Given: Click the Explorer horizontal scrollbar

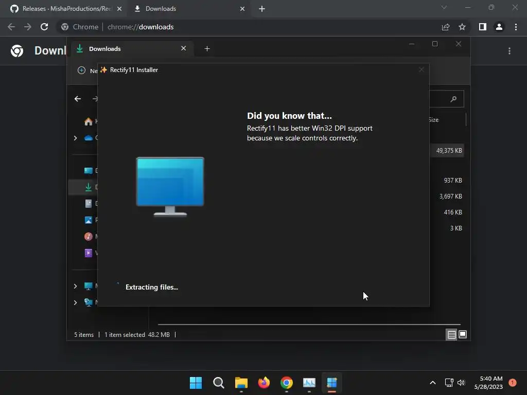Looking at the screenshot, I should tap(309, 325).
